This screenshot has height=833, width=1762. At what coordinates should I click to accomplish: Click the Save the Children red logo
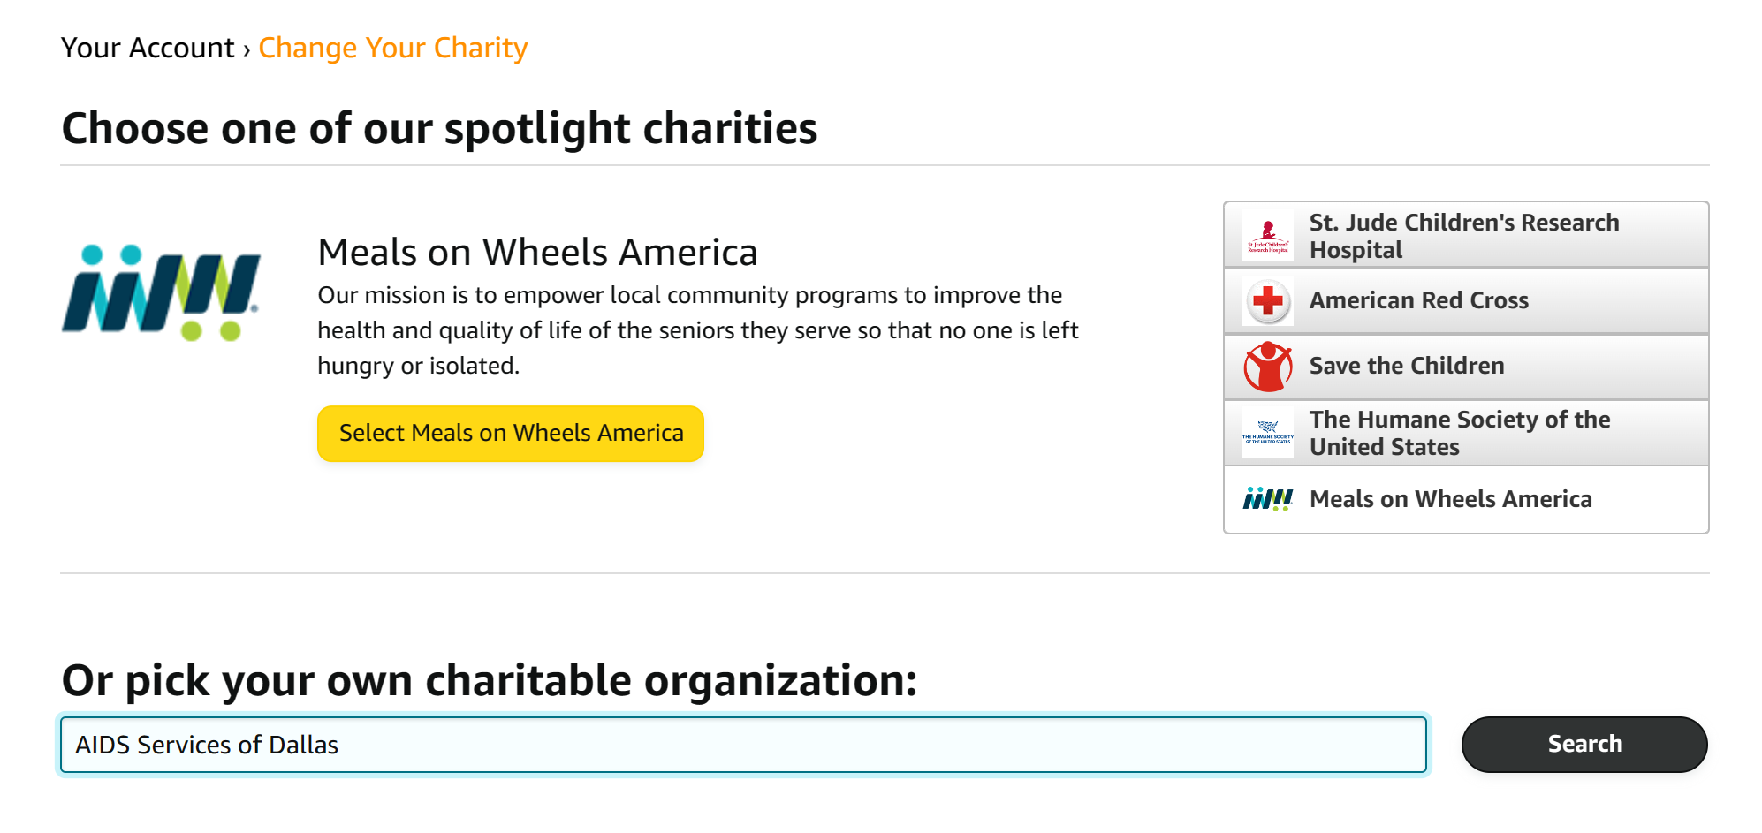1267,367
